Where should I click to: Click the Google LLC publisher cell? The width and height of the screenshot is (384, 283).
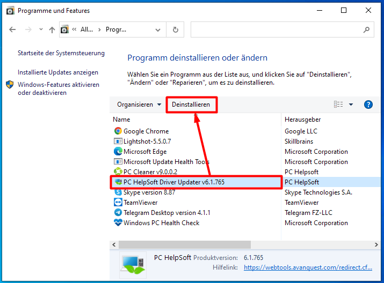[301, 131]
